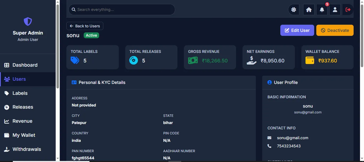Click the User Profile header avatar icon
The width and height of the screenshot is (364, 162).
pos(269,83)
